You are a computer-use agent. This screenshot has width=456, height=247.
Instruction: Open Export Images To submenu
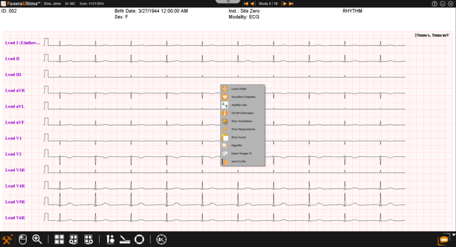(243, 154)
